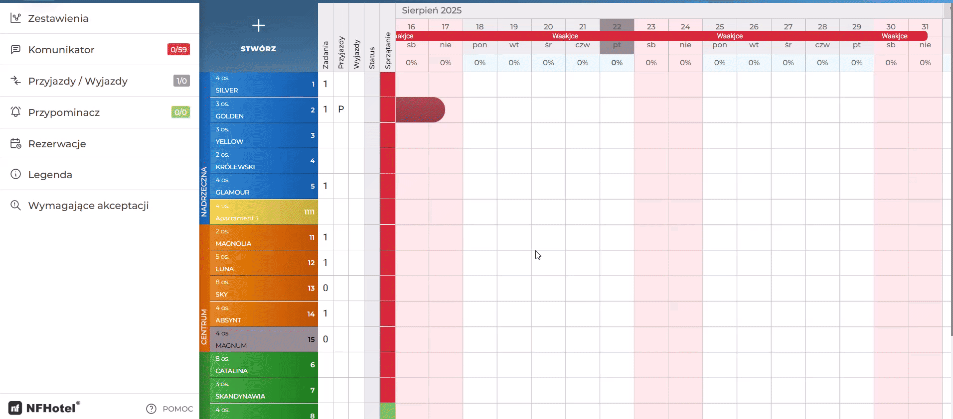
Task: Select the ABSYNT room row
Action: pos(264,314)
